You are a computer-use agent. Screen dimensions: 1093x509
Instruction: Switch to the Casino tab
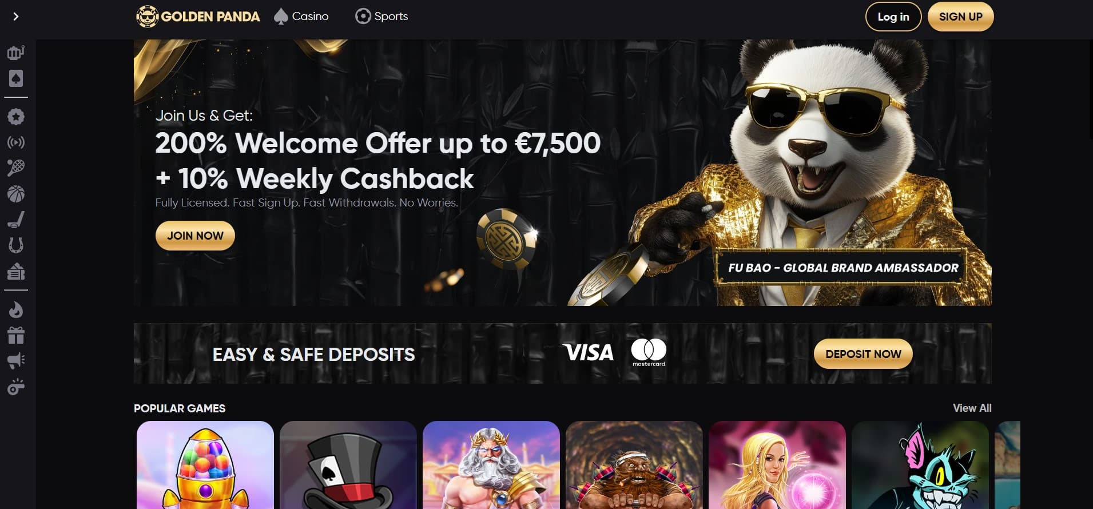tap(301, 17)
